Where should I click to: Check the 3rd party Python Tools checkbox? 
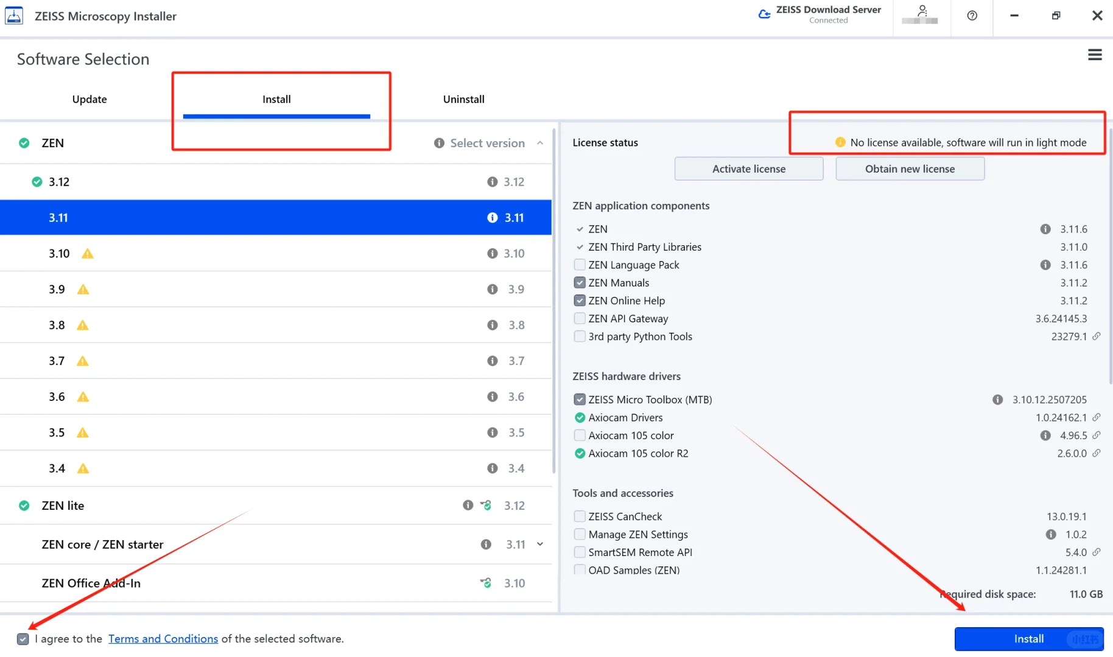pos(580,336)
